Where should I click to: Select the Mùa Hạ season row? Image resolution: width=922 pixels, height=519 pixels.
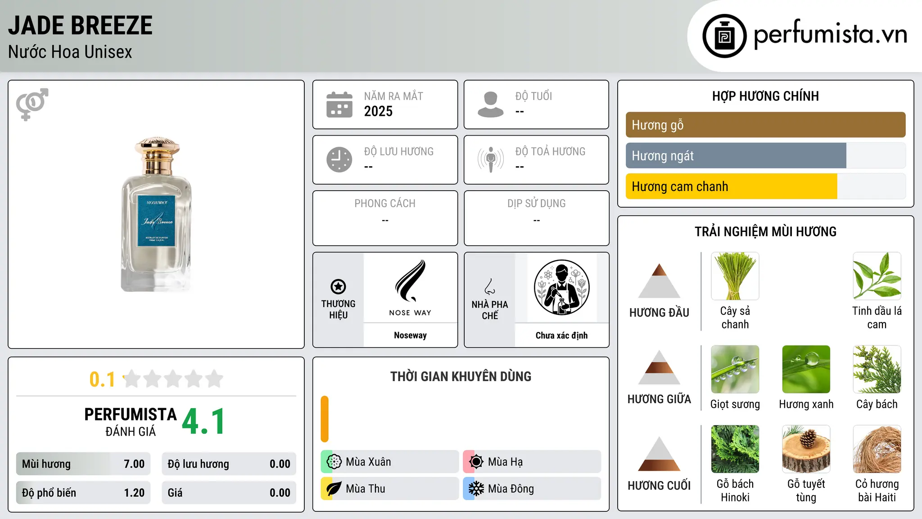[x=532, y=462]
